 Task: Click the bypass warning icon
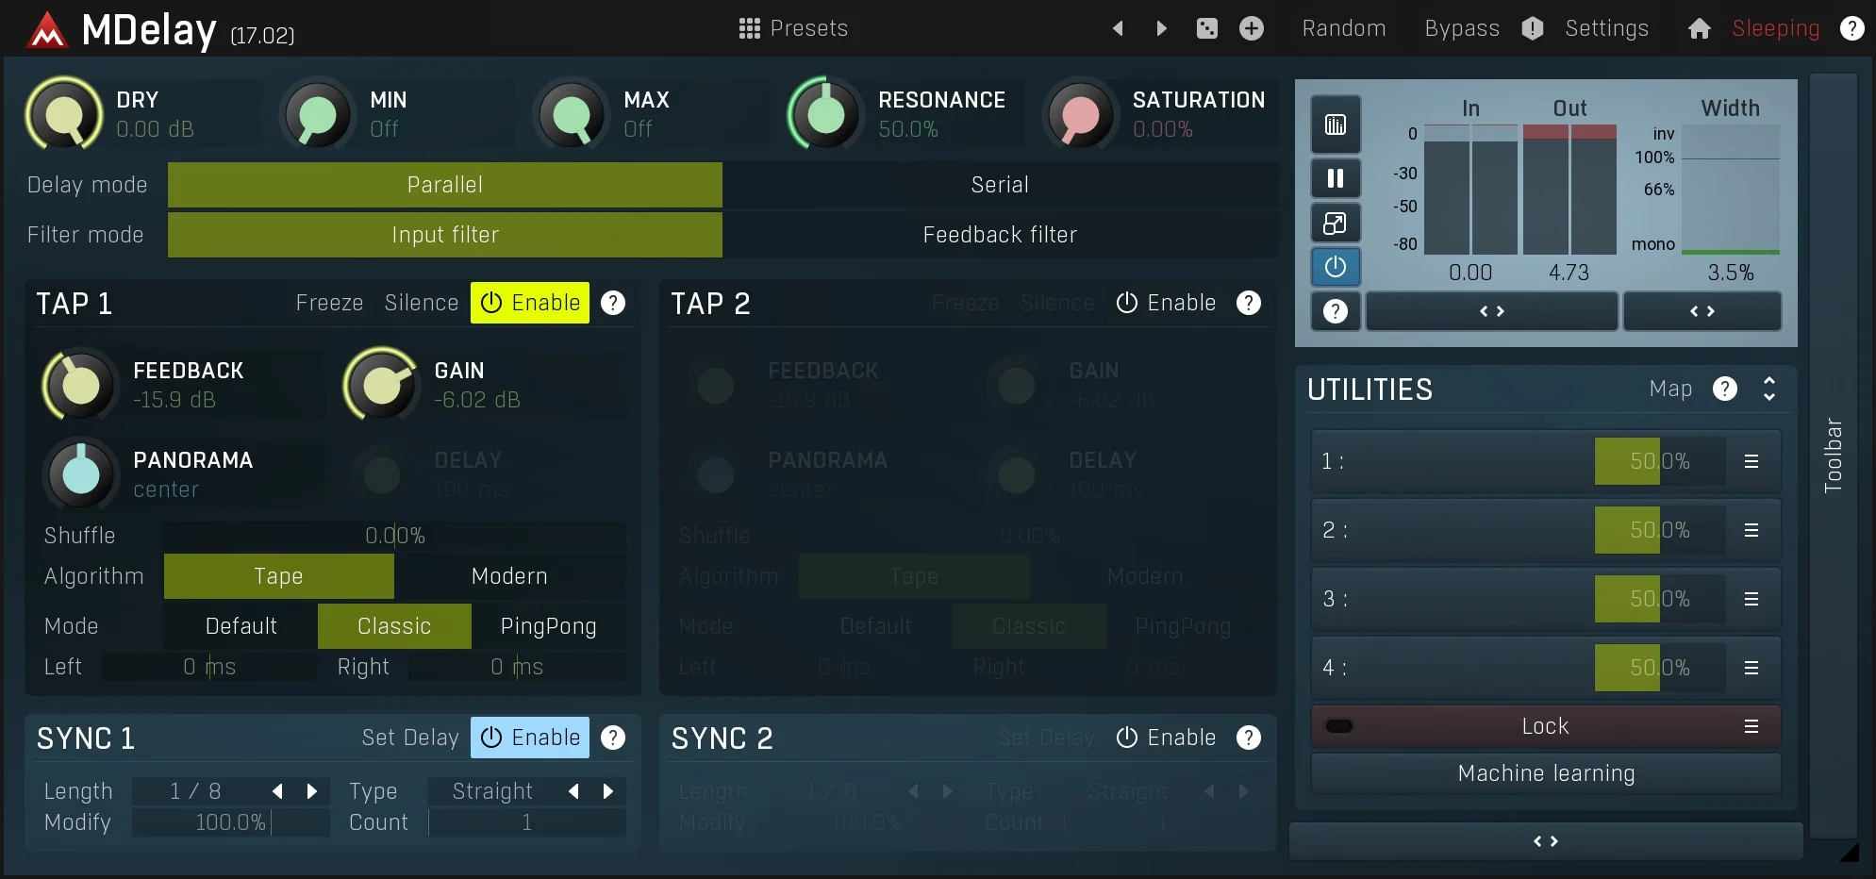point(1533,28)
